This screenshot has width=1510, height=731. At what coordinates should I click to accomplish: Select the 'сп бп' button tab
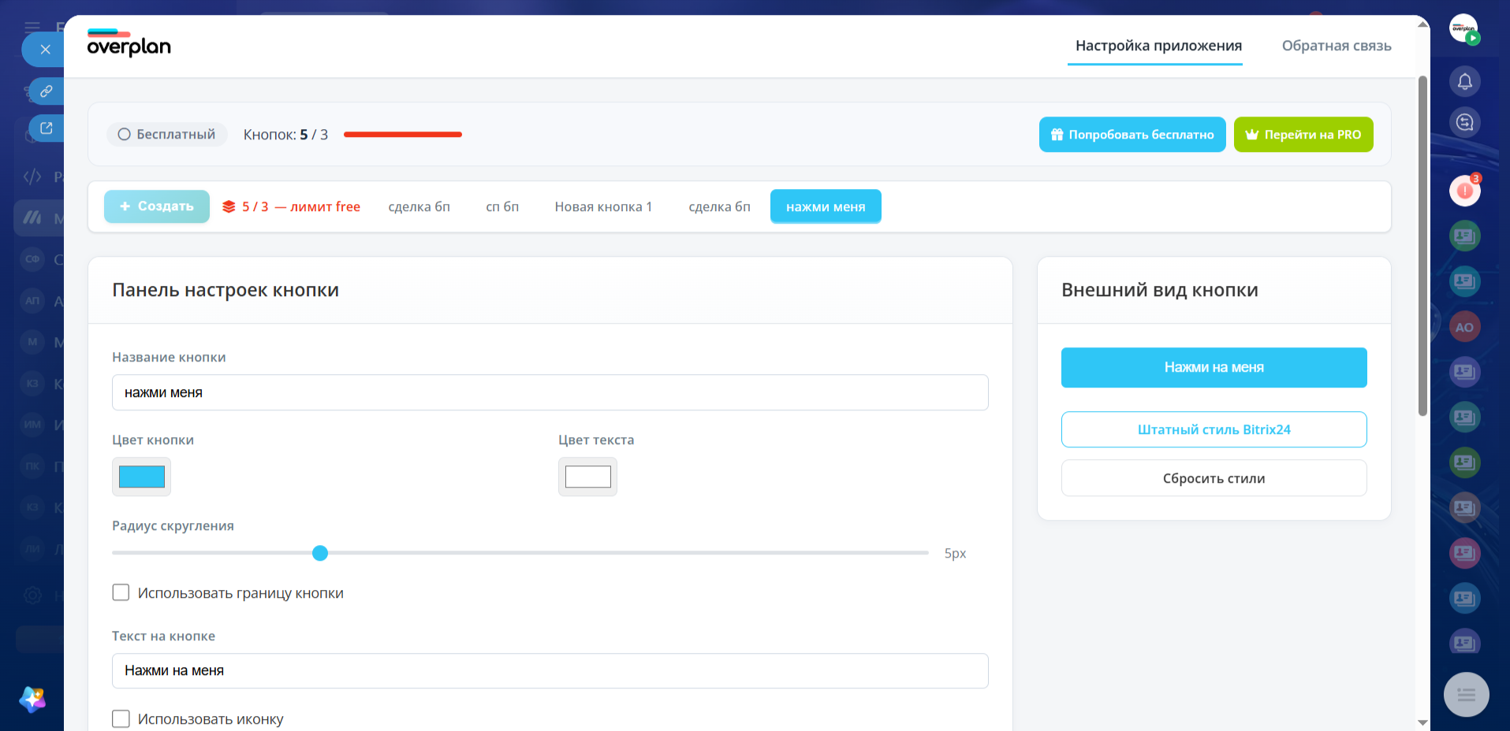(x=502, y=206)
